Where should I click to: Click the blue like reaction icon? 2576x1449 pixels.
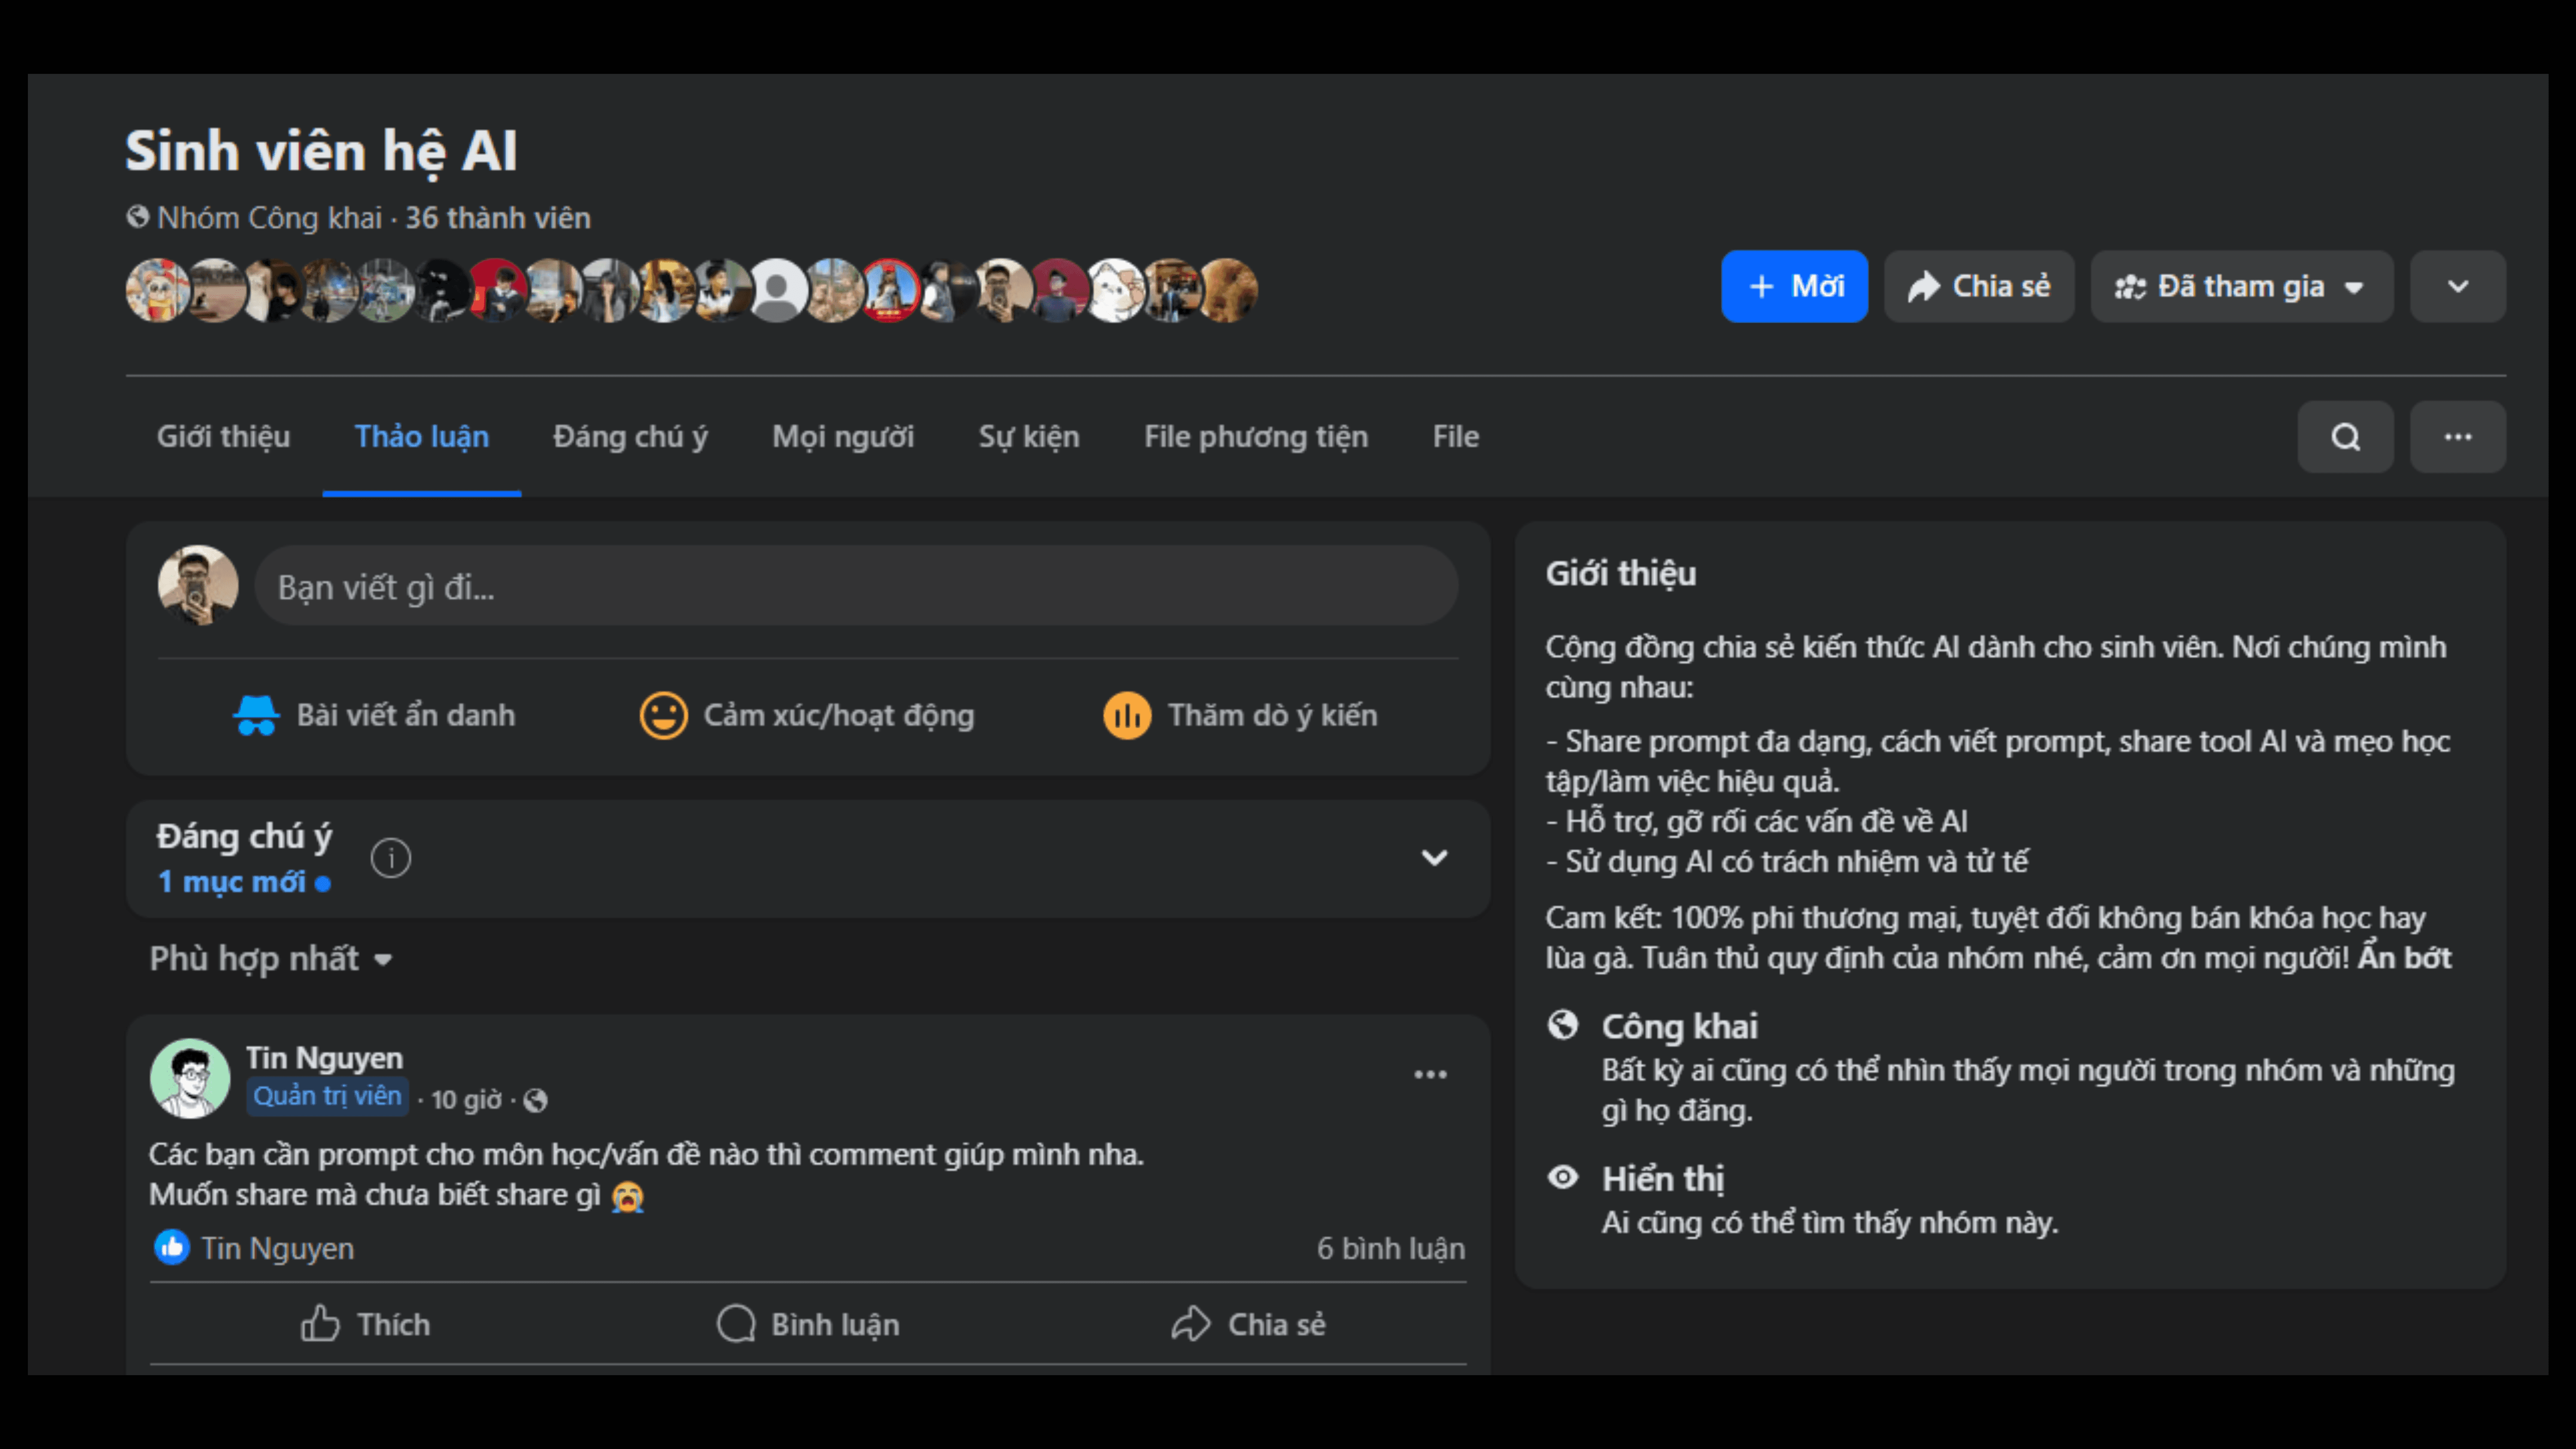[172, 1247]
